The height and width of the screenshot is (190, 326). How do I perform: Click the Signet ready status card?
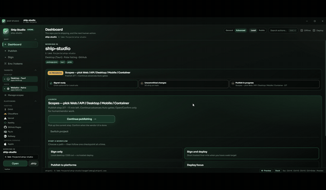point(92,84)
